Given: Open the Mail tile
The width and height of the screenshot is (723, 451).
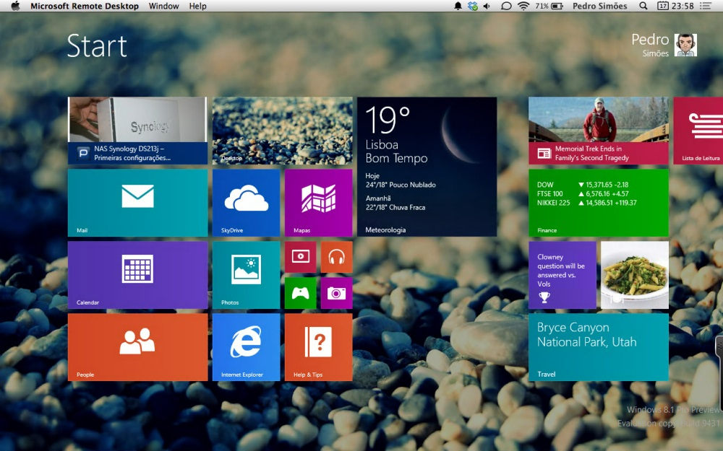Looking at the screenshot, I should [x=137, y=203].
